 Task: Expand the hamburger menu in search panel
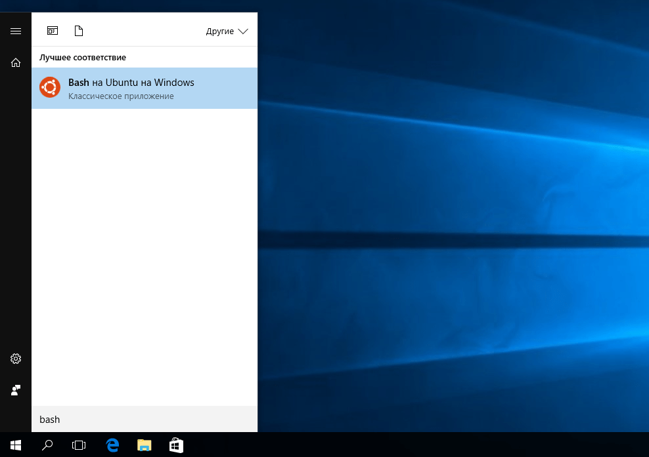coord(16,31)
